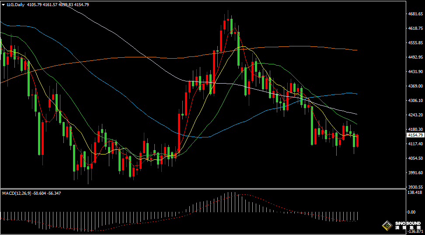Click the LLG,Daily chart title

tap(15, 5)
